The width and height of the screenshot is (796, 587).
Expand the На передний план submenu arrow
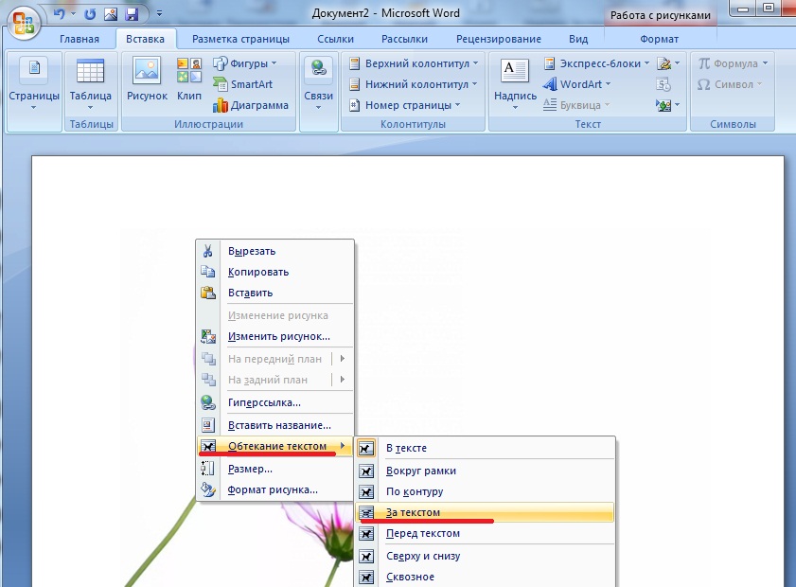point(343,359)
